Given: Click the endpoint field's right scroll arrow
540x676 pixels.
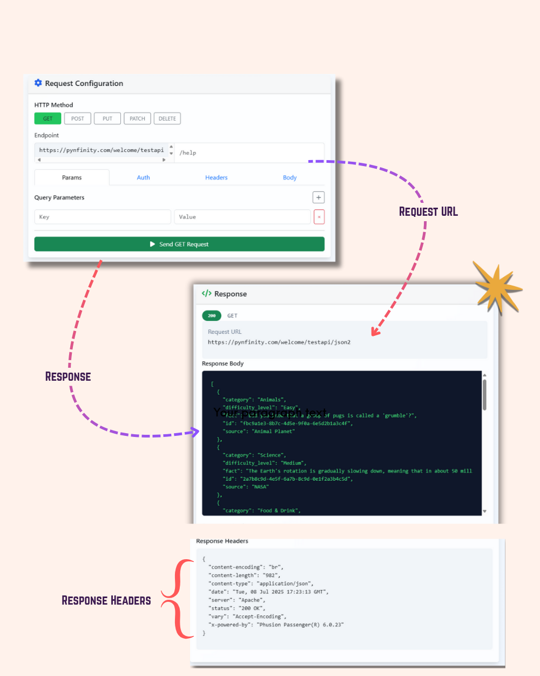Looking at the screenshot, I should coord(164,160).
